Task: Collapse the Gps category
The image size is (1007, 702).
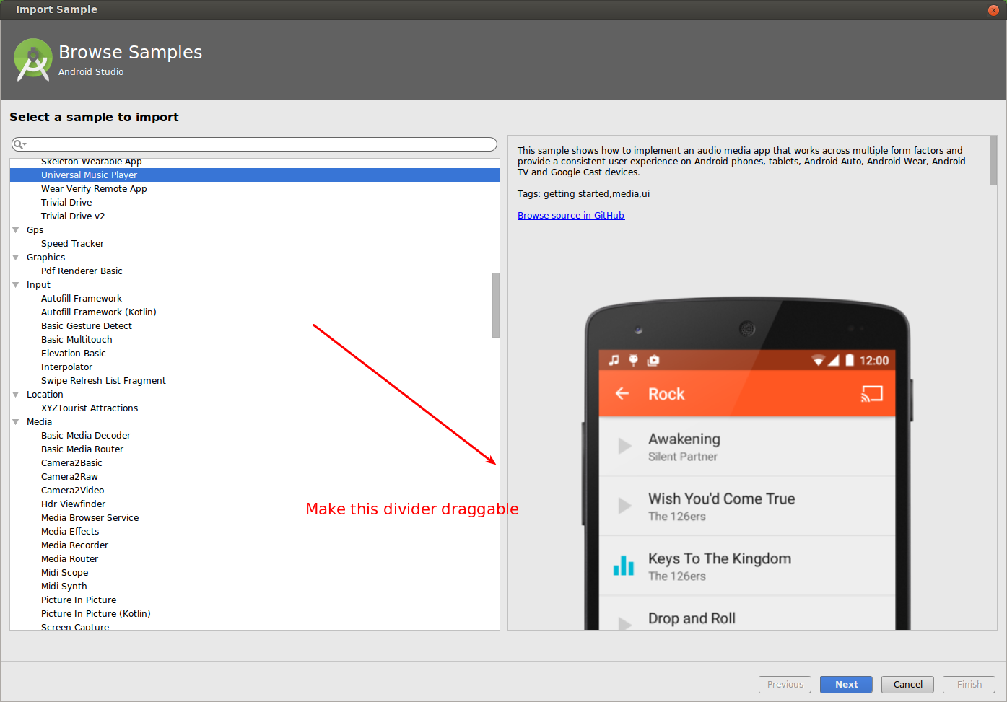Action: [16, 230]
